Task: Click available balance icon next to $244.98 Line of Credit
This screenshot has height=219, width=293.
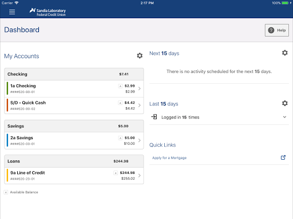Action: pos(116,173)
